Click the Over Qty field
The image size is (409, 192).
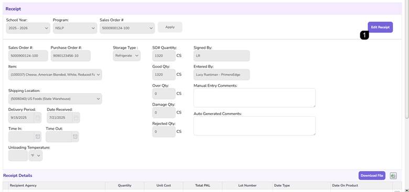tap(164, 94)
